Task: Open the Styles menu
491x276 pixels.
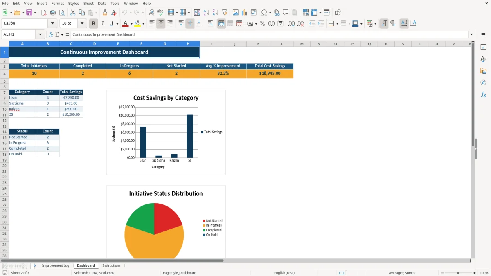Action: 74,3
